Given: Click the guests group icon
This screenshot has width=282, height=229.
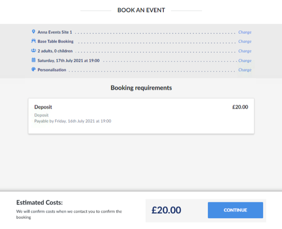Looking at the screenshot, I should point(33,51).
